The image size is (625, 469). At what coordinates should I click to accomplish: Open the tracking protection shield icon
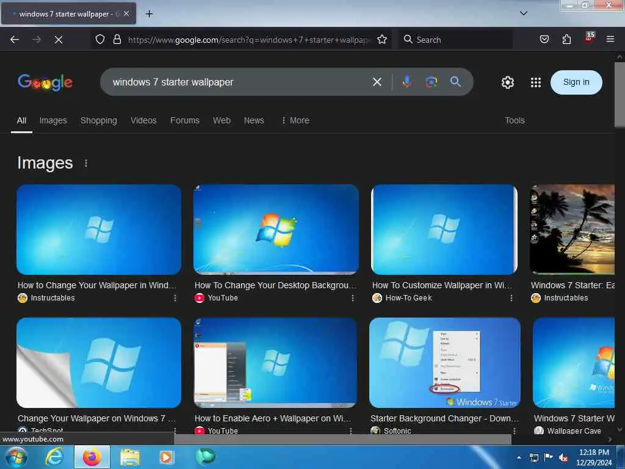click(100, 39)
